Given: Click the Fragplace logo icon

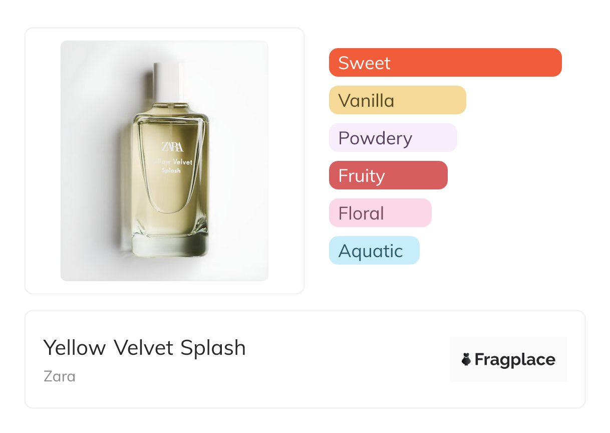Looking at the screenshot, I should point(466,359).
